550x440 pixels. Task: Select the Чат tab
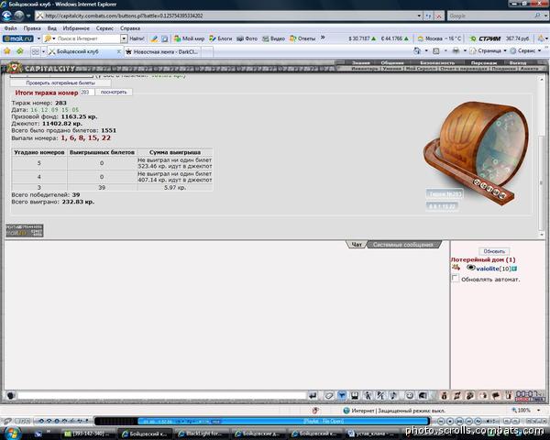pos(357,245)
